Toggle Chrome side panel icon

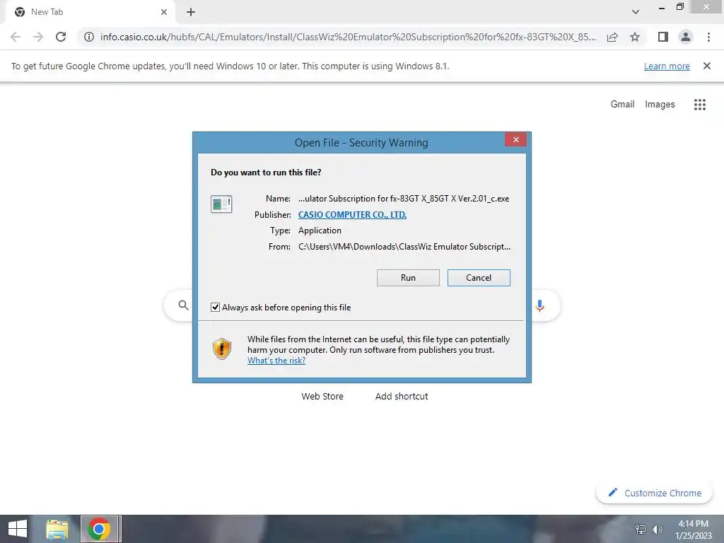663,37
